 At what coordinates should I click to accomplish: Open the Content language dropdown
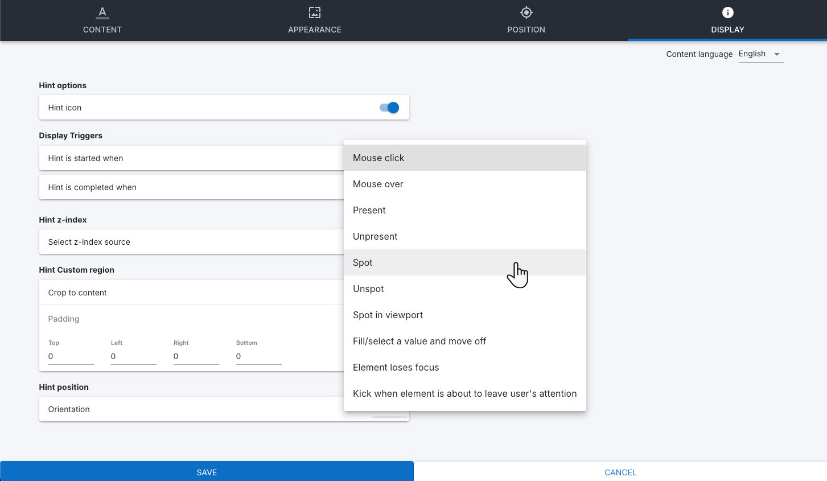coord(760,54)
